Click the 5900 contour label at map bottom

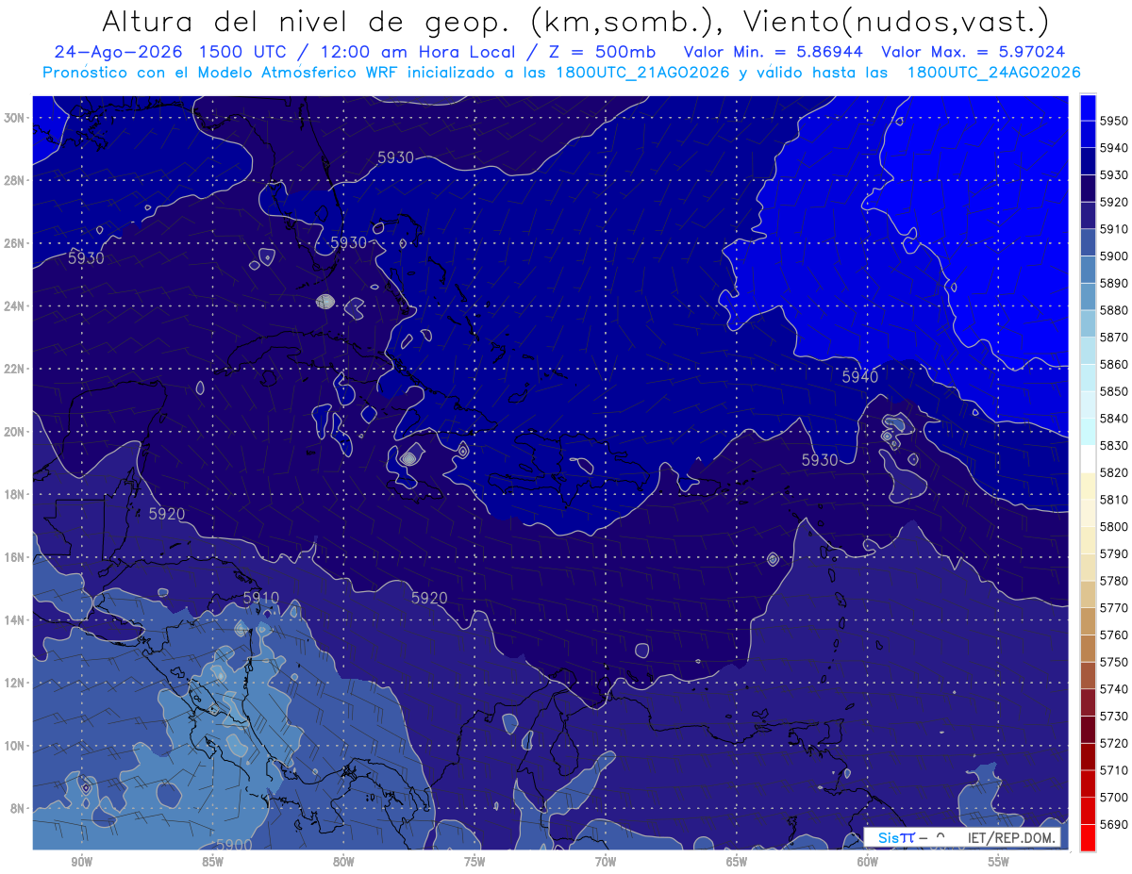tap(233, 844)
